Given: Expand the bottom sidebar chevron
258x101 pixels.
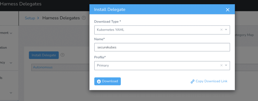Looking at the screenshot, I should [x=11, y=93].
